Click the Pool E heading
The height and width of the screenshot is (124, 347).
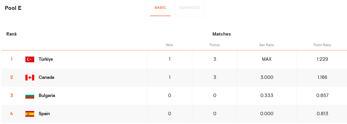click(x=13, y=8)
